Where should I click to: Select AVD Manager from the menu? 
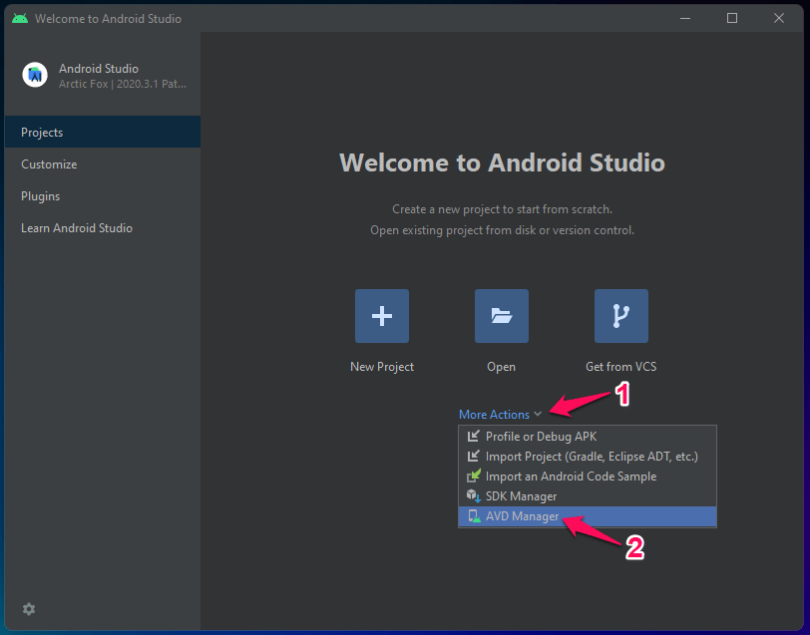point(588,516)
